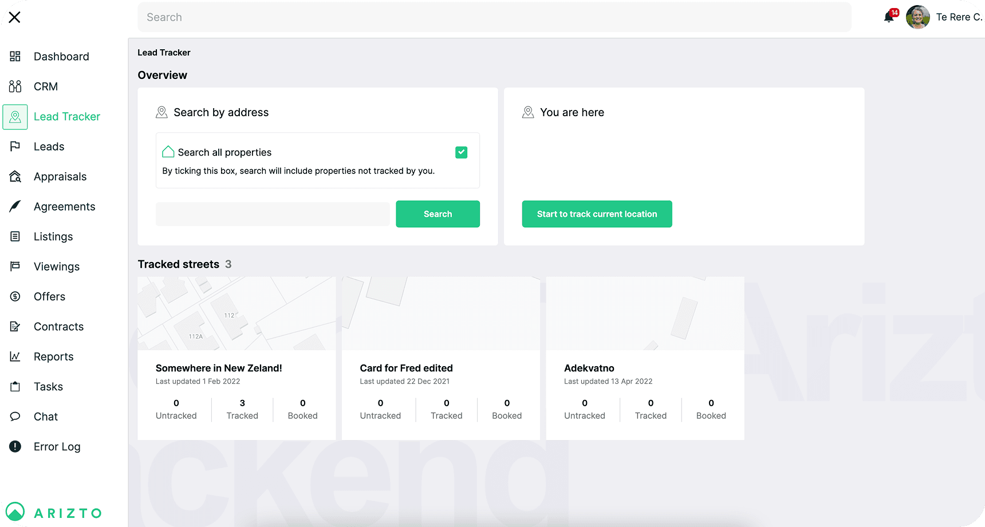Open the user profile avatar picture
The width and height of the screenshot is (985, 527).
tap(917, 17)
